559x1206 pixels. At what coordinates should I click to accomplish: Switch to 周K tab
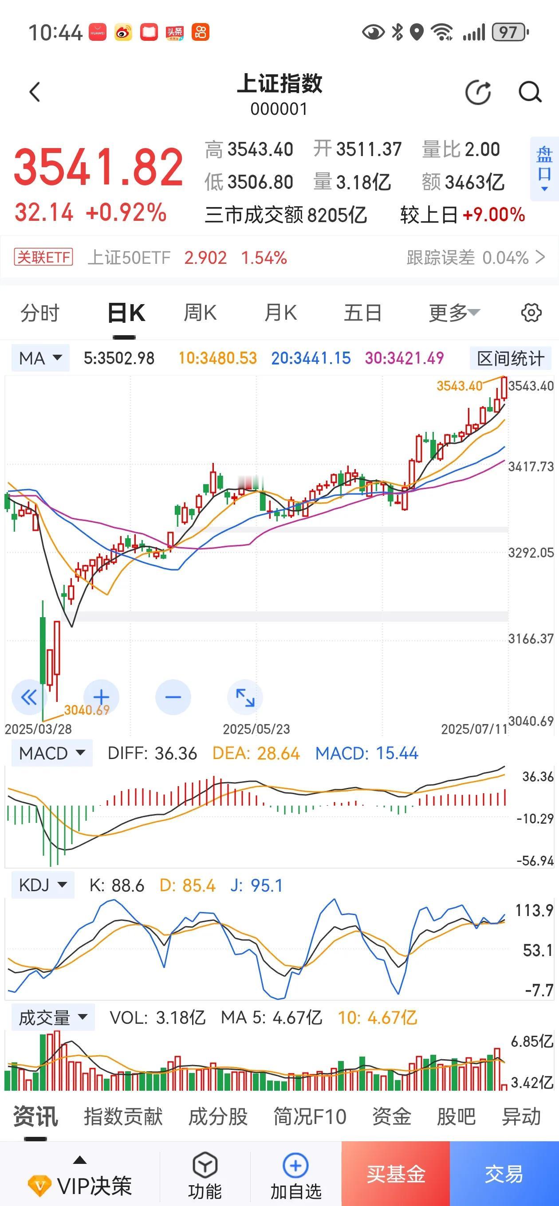(x=200, y=312)
